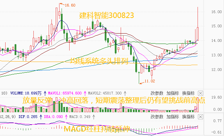Click 改参数 in the MACD panel
The image size is (224, 136).
(x=157, y=117)
